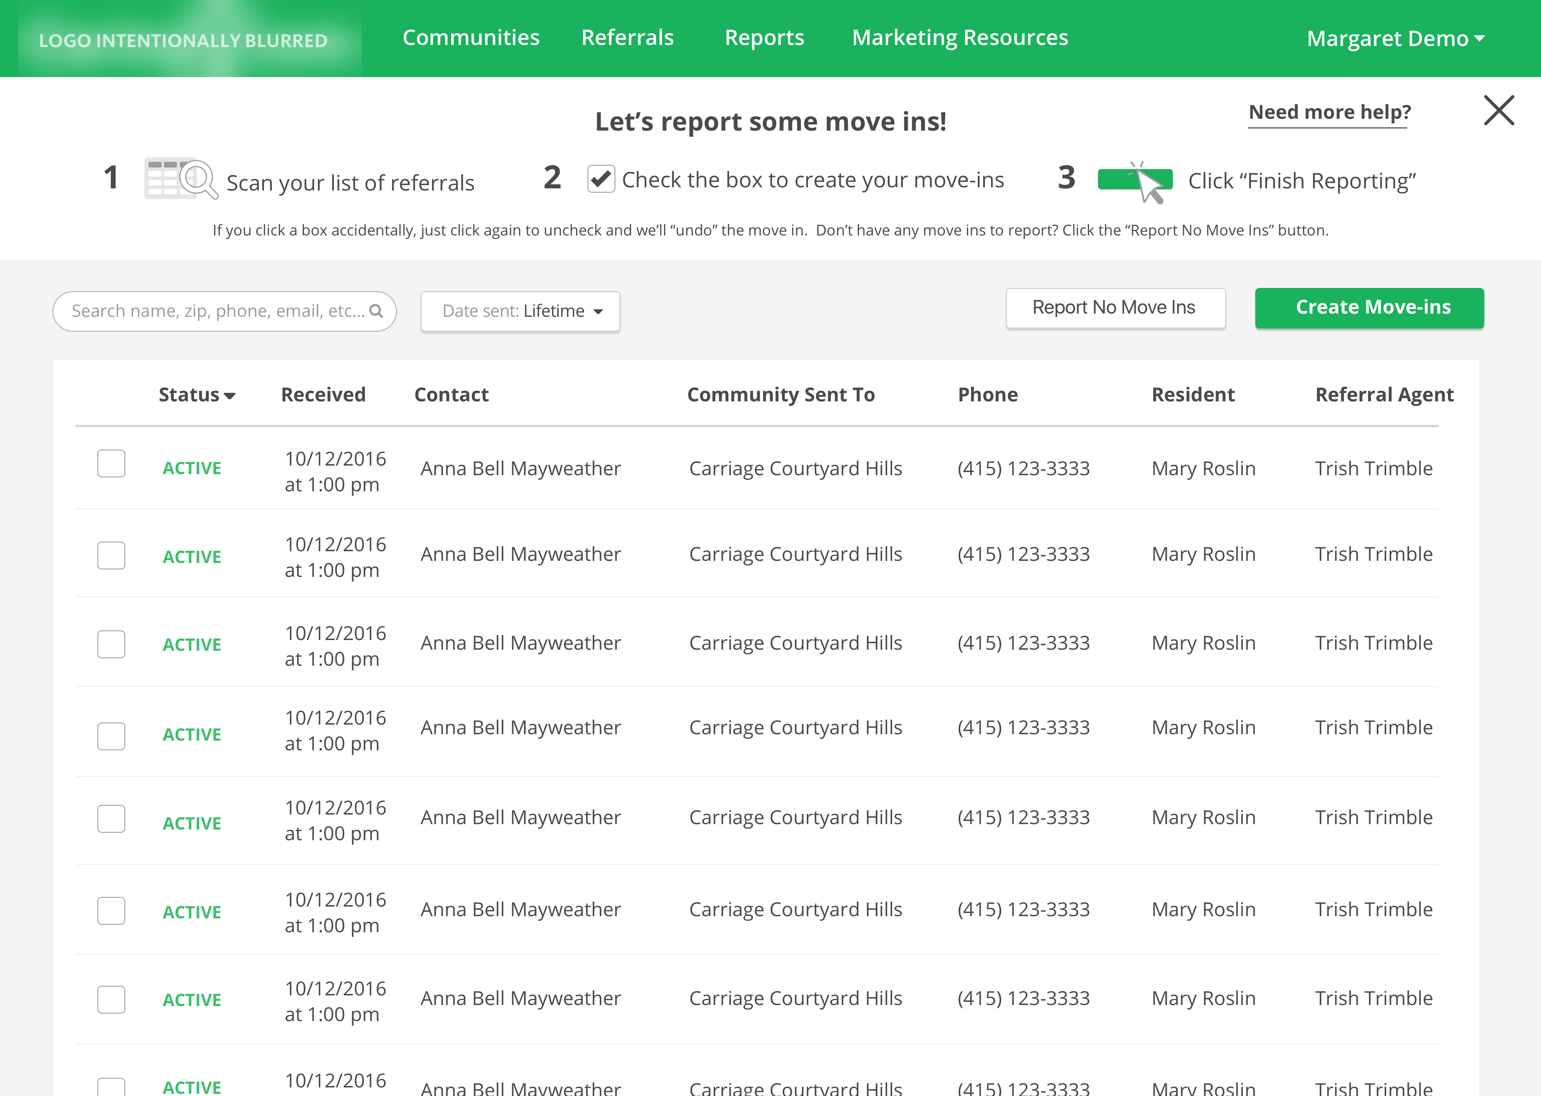The height and width of the screenshot is (1096, 1541).
Task: Check the first referral row checkbox
Action: click(x=111, y=464)
